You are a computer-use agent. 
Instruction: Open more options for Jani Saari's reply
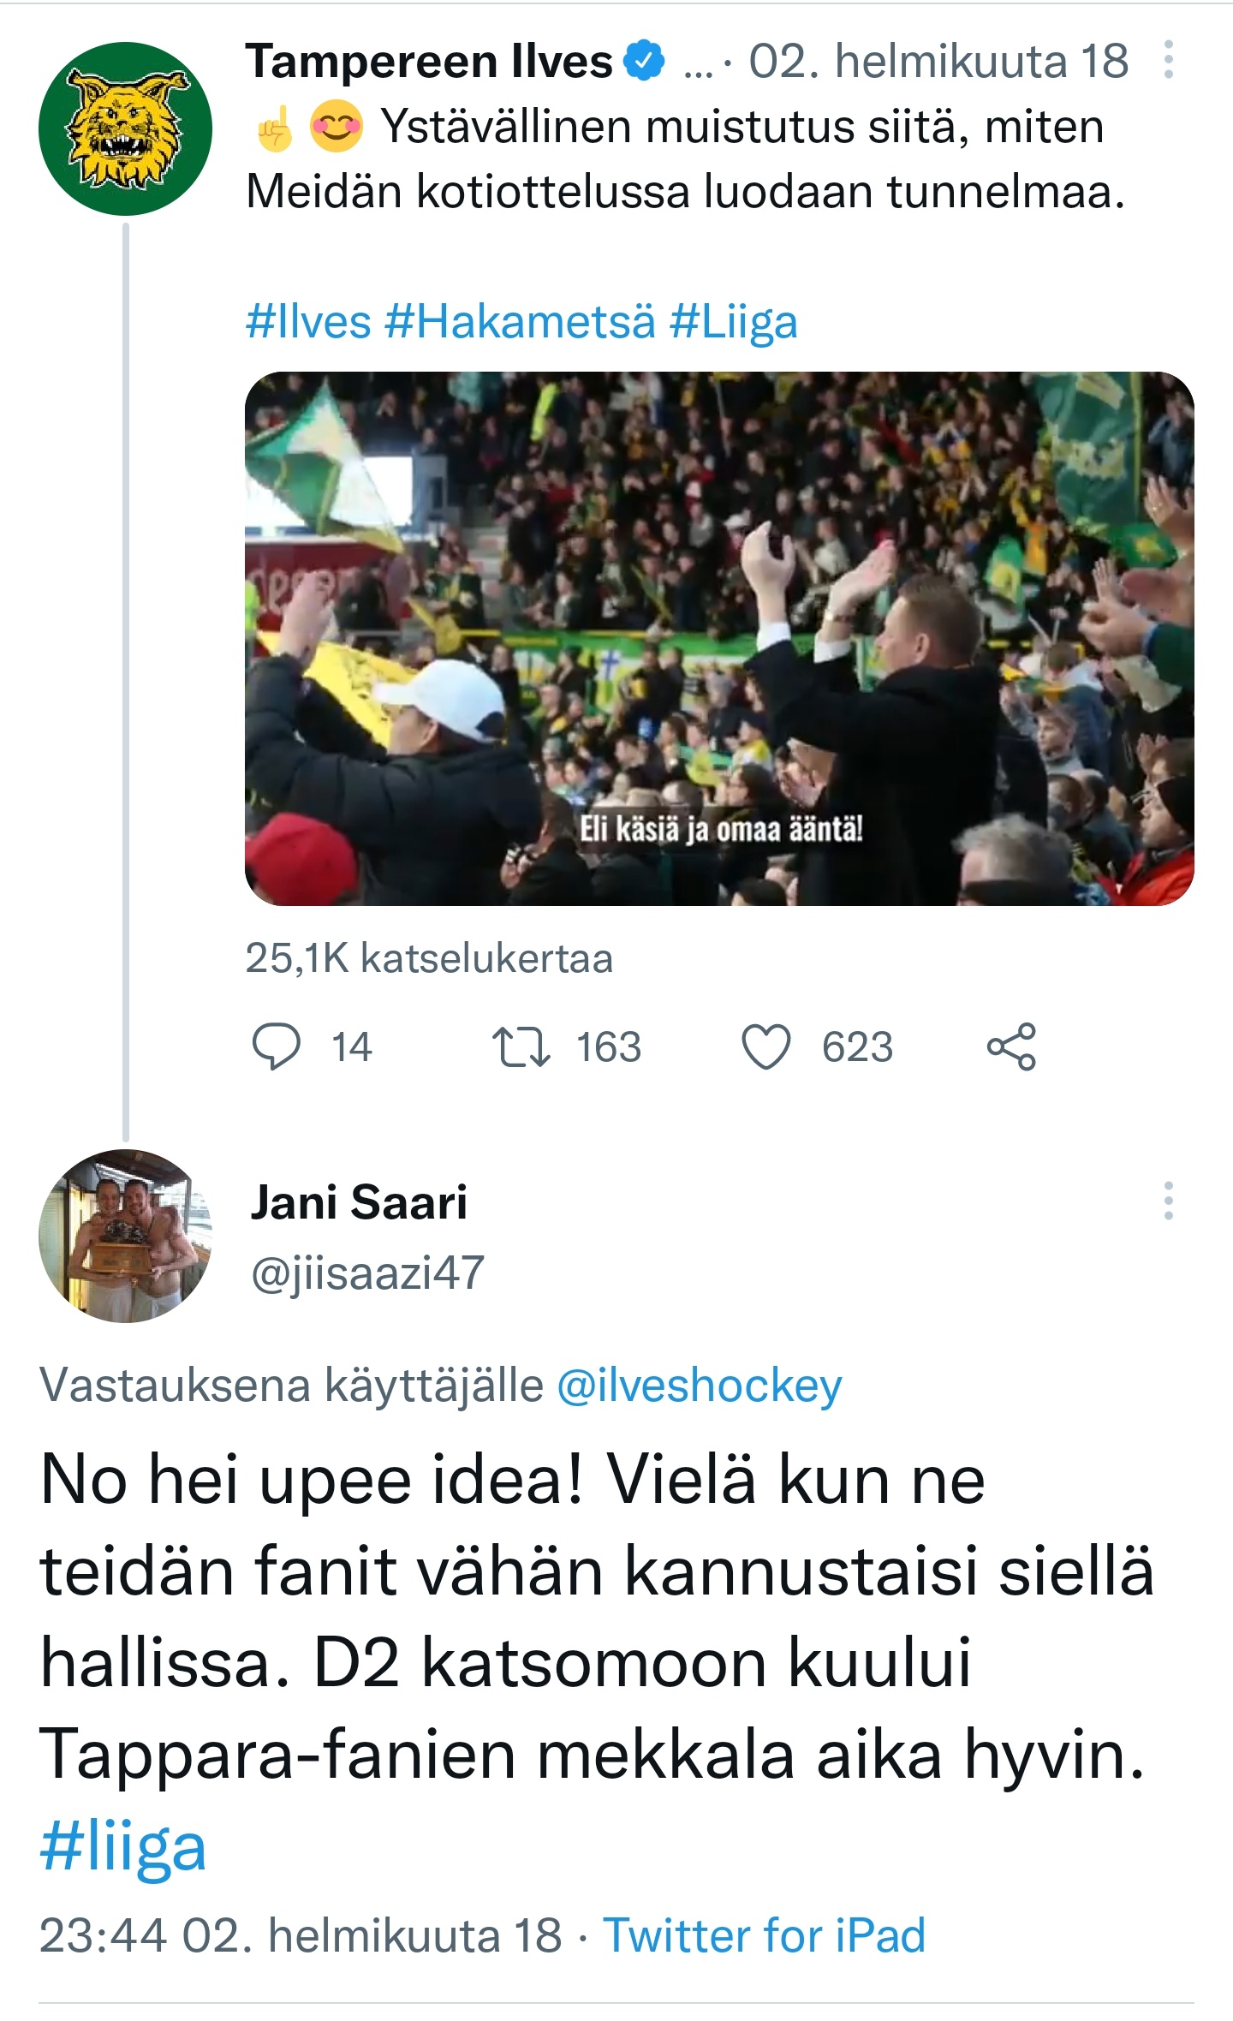pyautogui.click(x=1168, y=1201)
